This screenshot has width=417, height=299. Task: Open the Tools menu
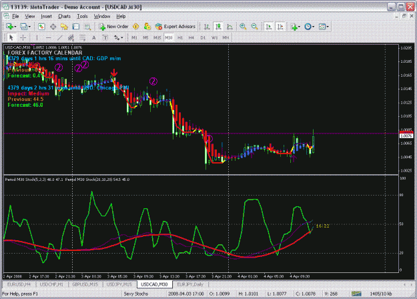click(82, 16)
